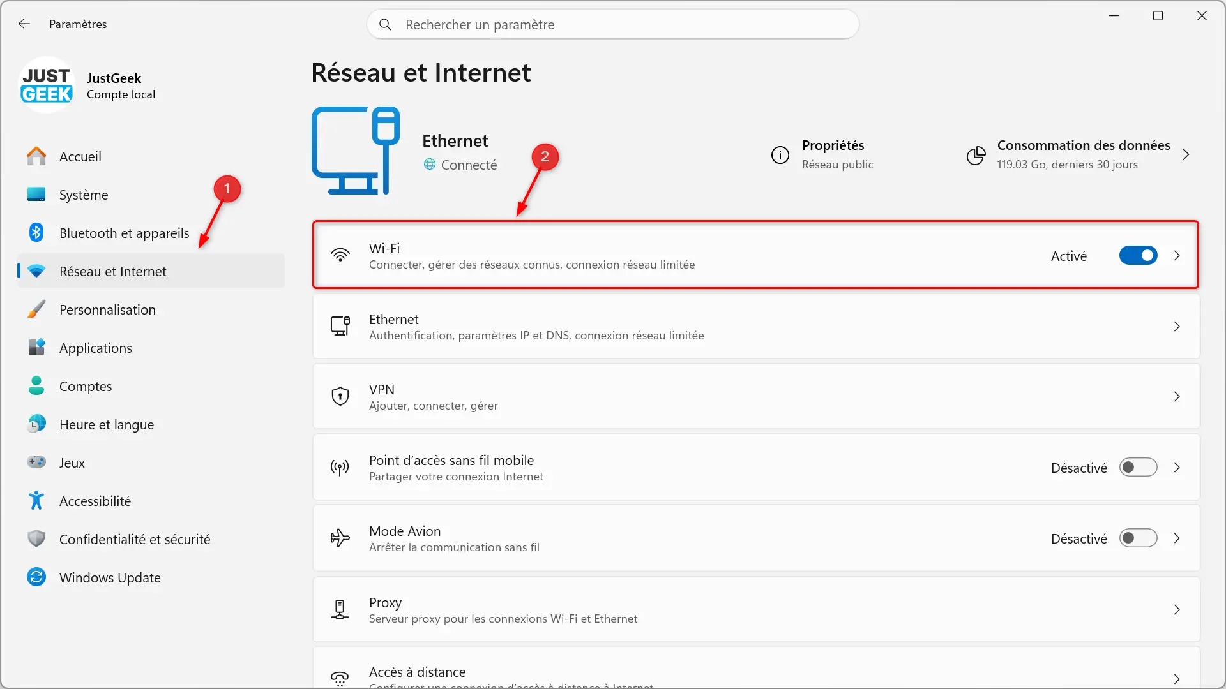Click the Accessibilité figure icon
Screen dimensions: 1226x689
(36, 501)
